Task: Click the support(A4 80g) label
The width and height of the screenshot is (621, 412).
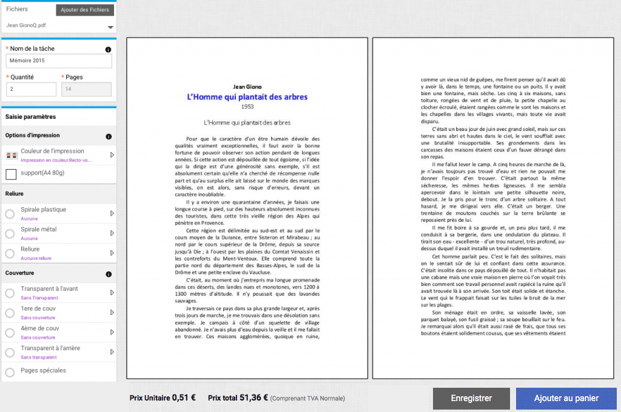Action: coord(42,173)
